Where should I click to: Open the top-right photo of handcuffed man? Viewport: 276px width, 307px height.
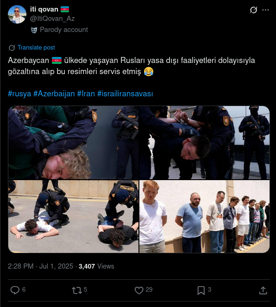click(x=204, y=143)
